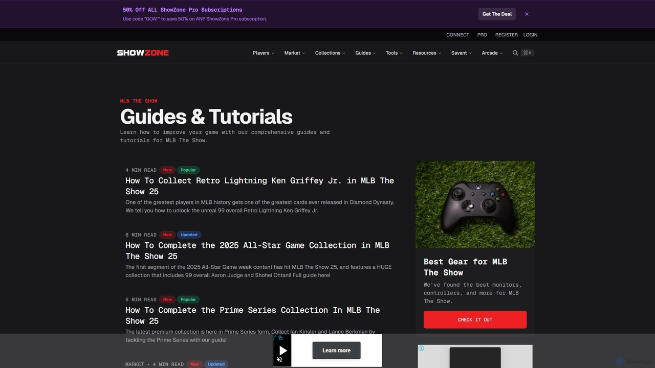
Task: Click the Popular tag on Prime Series guide
Action: tap(188, 300)
